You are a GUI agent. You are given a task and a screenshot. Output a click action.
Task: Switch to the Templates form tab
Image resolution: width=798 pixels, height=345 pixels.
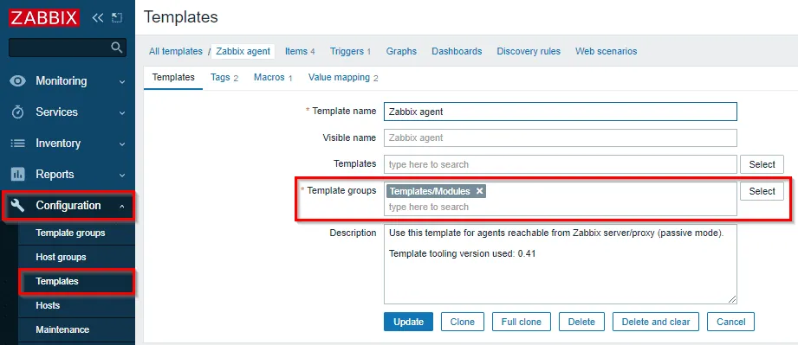[x=173, y=78]
